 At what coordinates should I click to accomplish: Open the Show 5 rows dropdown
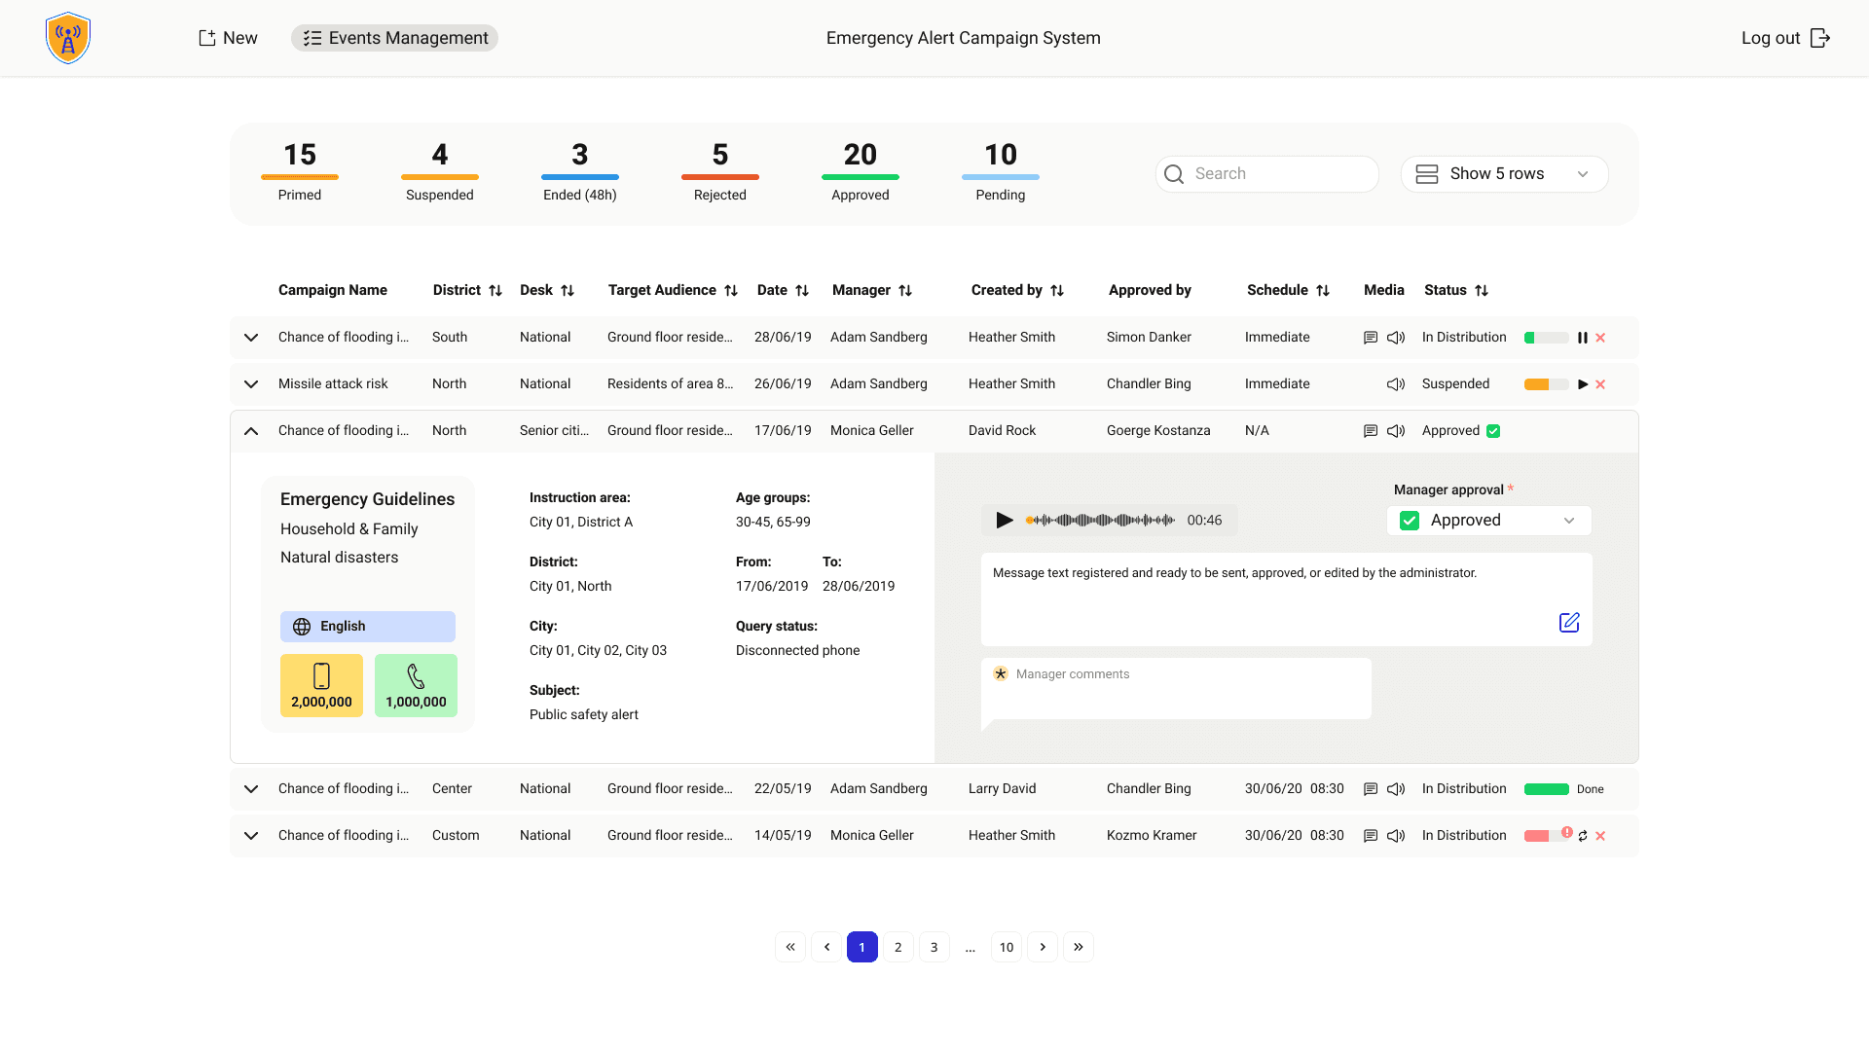[1504, 174]
